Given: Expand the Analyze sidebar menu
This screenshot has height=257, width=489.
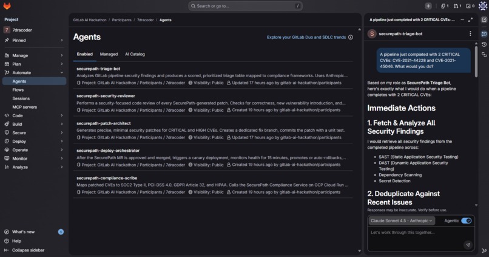Looking at the screenshot, I should (x=34, y=167).
